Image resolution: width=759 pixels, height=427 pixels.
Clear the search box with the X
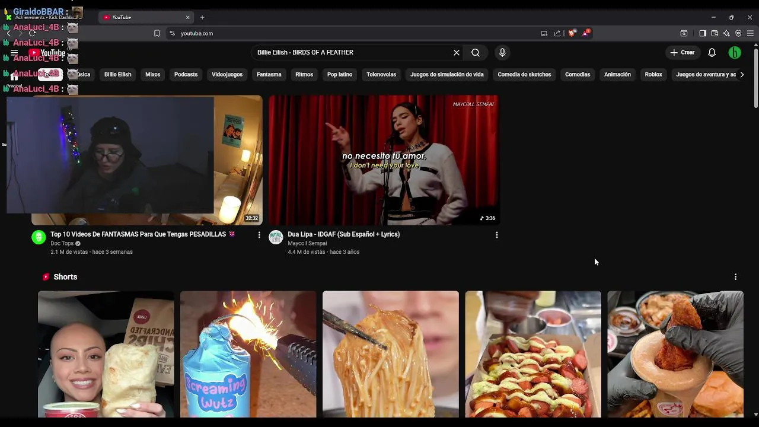(x=457, y=53)
